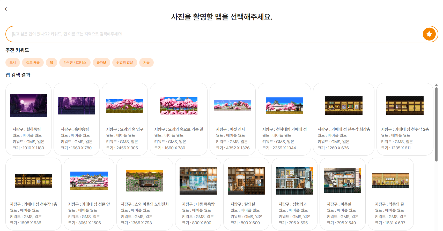The height and width of the screenshot is (231, 443).
Task: Open the 악몽의 끝 map thumbnail
Action: pyautogui.click(x=391, y=181)
